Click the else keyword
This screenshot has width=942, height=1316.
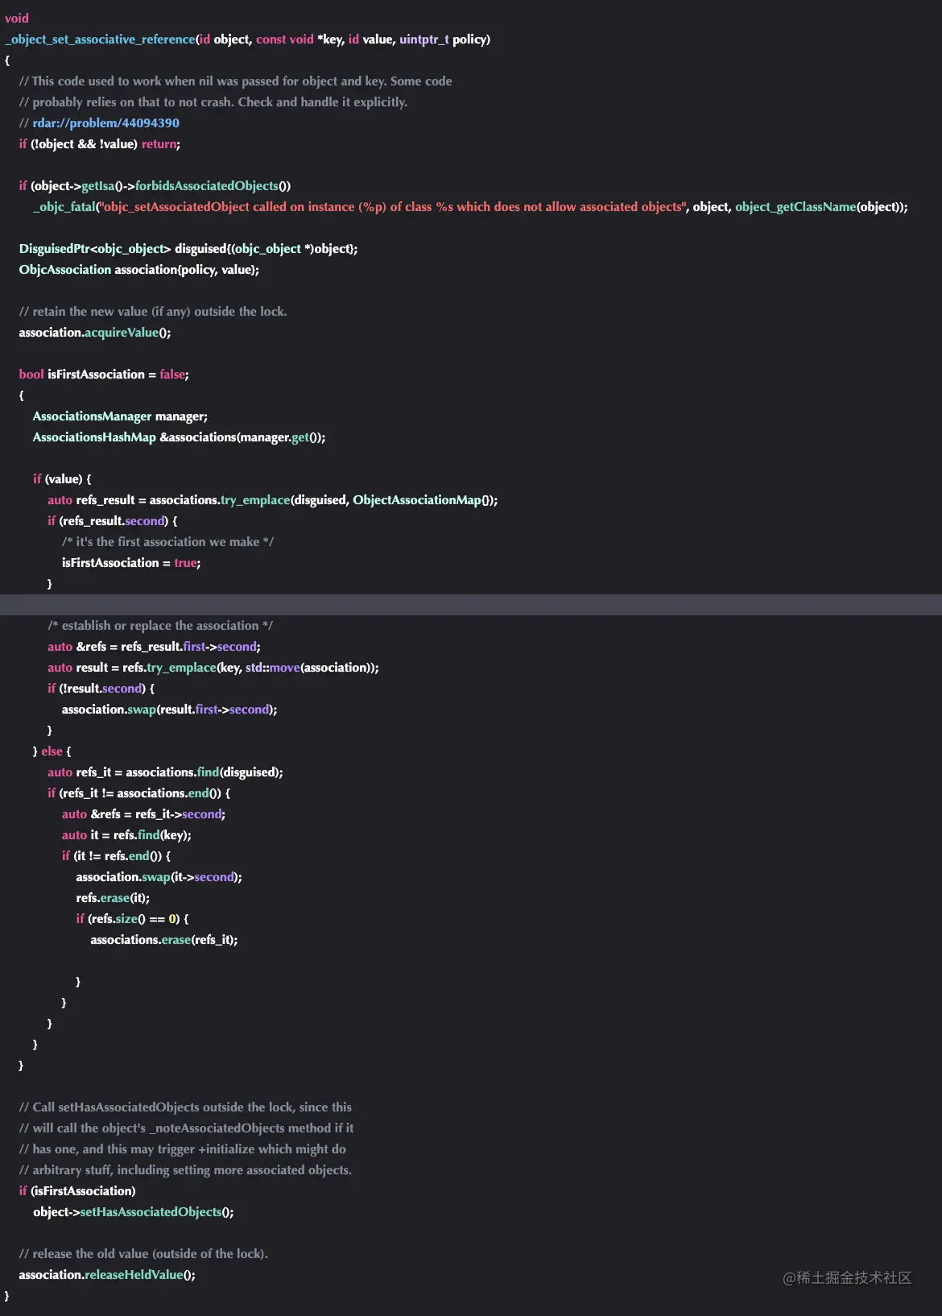click(52, 751)
